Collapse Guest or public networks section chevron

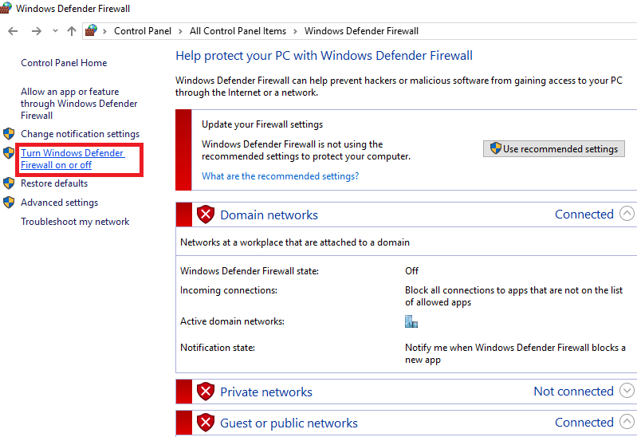pyautogui.click(x=627, y=422)
